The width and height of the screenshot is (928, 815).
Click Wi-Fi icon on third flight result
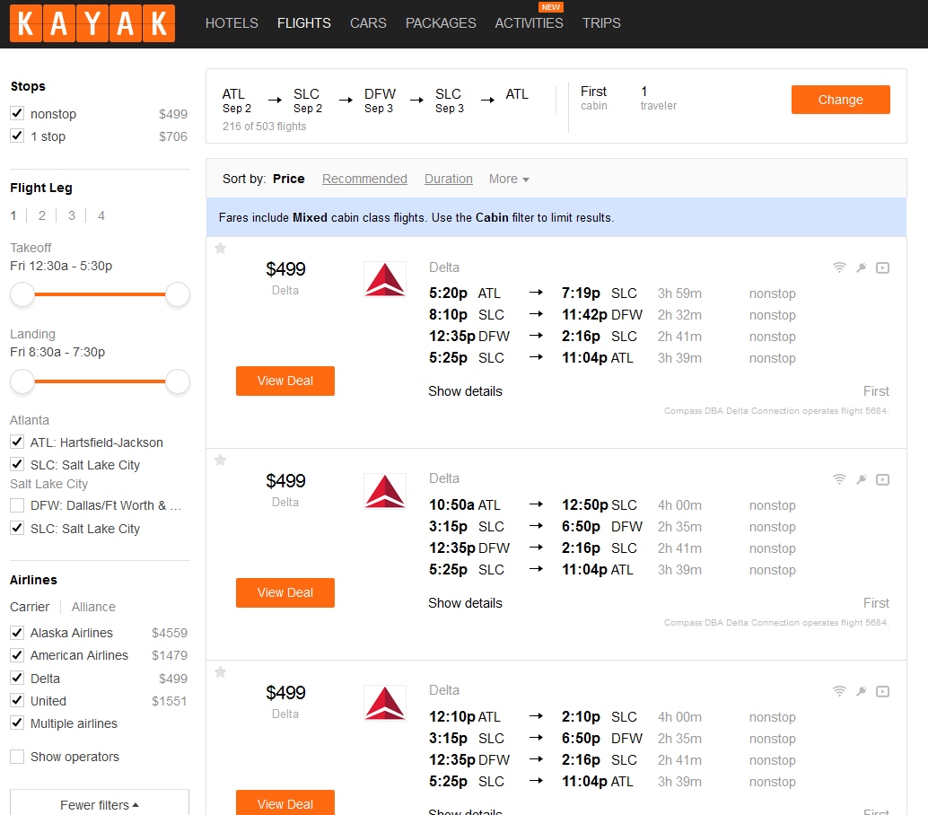pos(839,691)
